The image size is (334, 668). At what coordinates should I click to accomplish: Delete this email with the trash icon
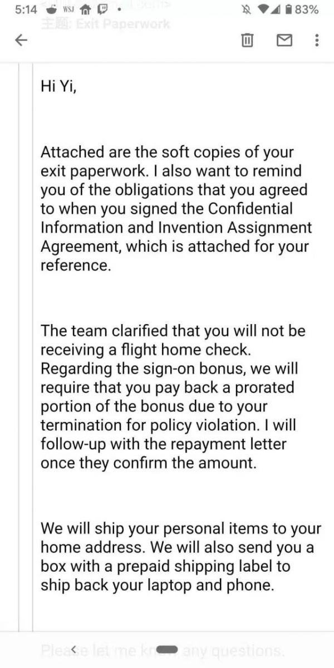click(x=248, y=40)
